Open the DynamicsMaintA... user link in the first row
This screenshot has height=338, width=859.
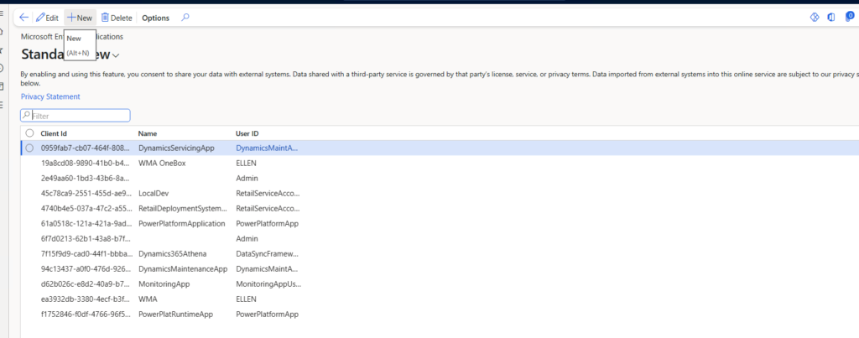[267, 148]
